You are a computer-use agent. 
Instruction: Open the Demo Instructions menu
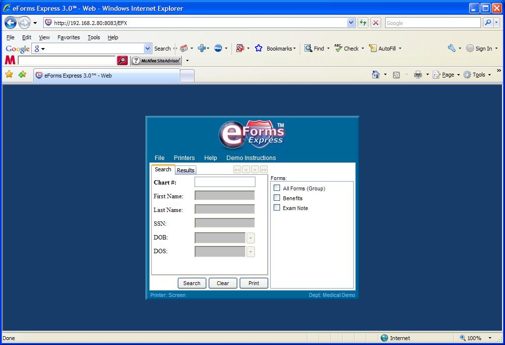pos(251,158)
